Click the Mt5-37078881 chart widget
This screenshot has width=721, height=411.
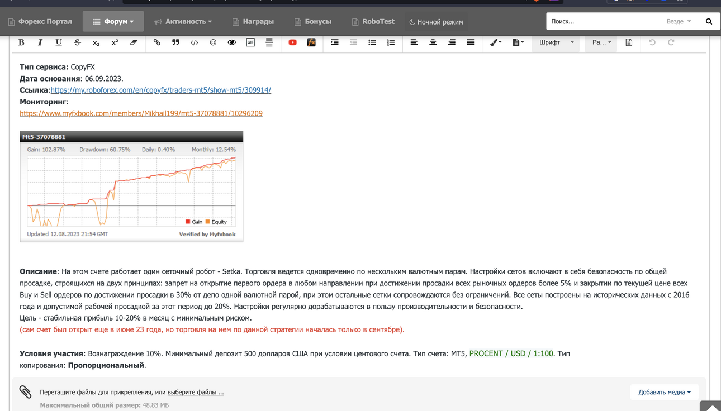131,187
